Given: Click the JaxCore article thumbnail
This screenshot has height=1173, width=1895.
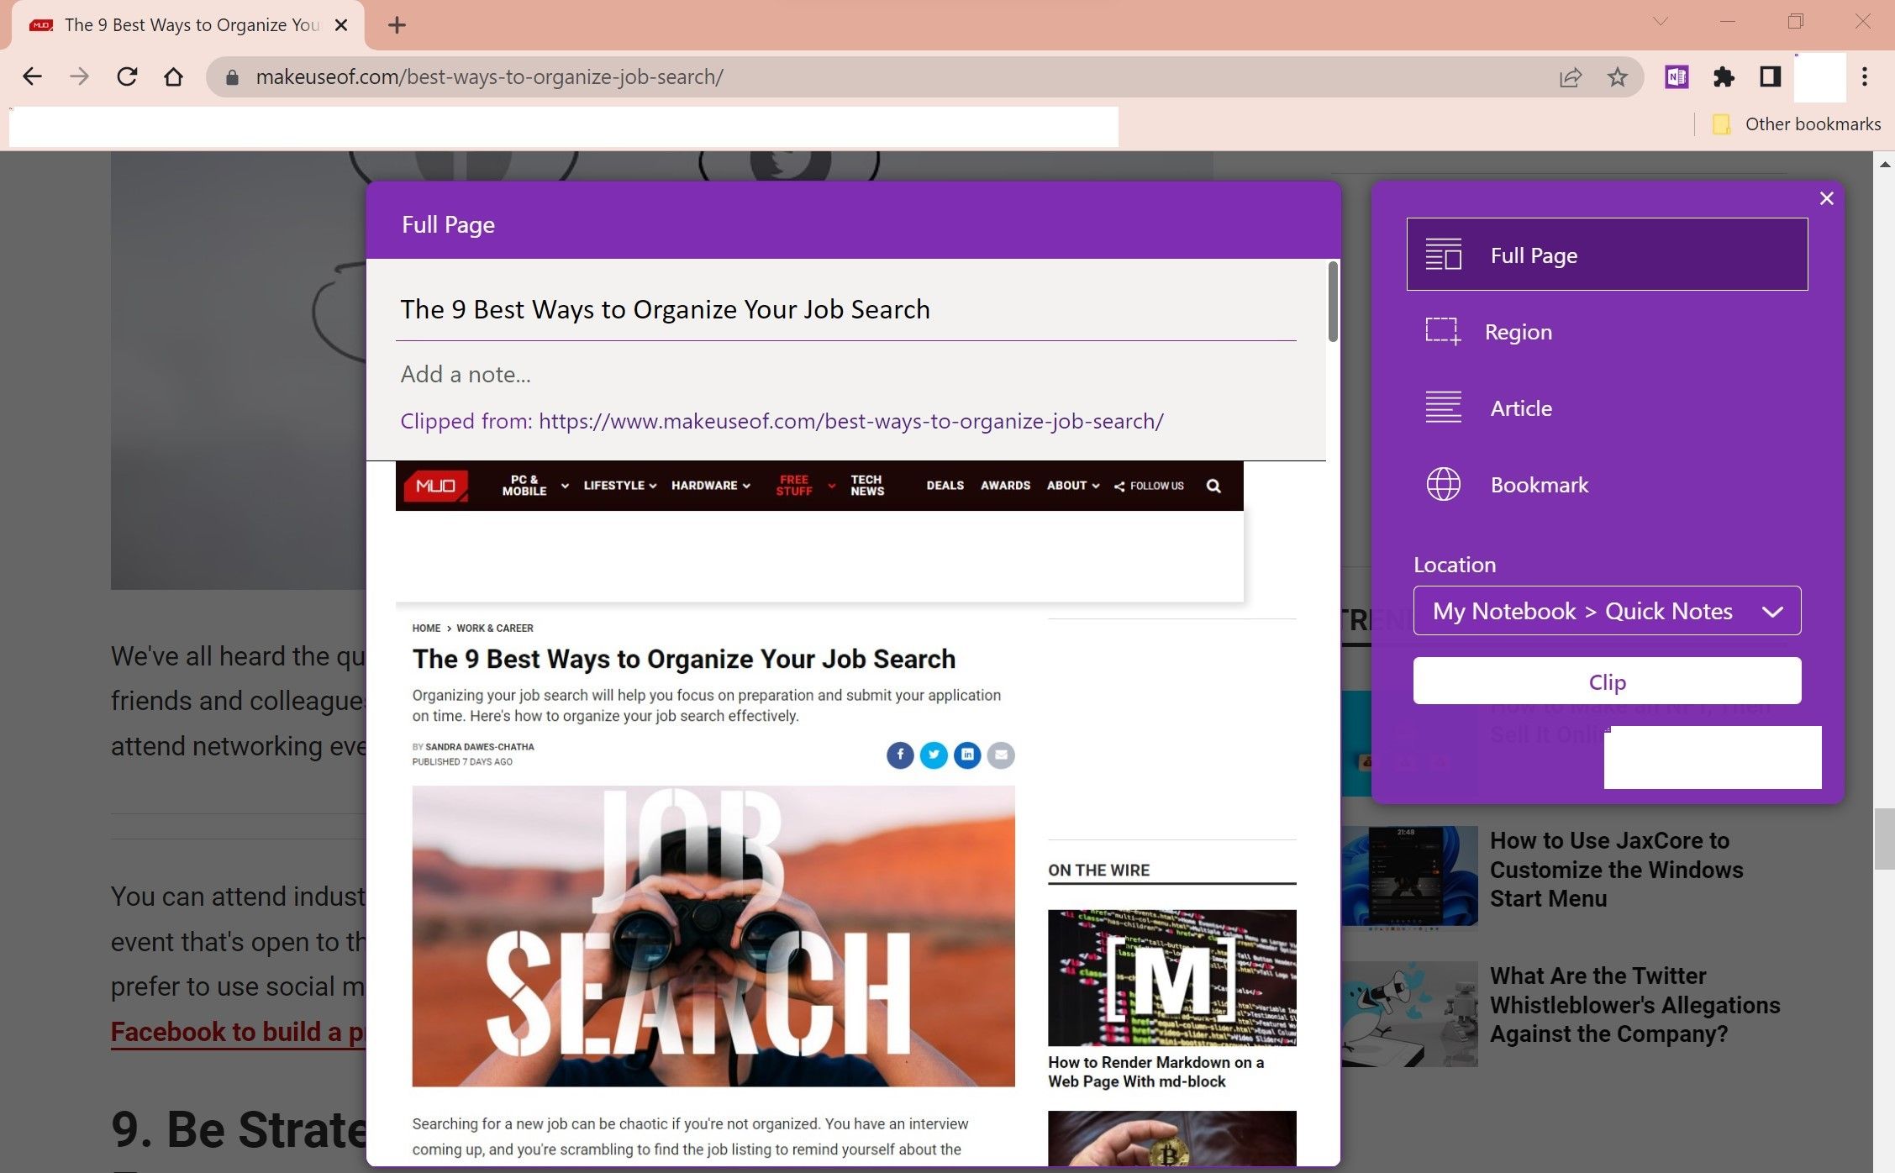Looking at the screenshot, I should [1409, 877].
